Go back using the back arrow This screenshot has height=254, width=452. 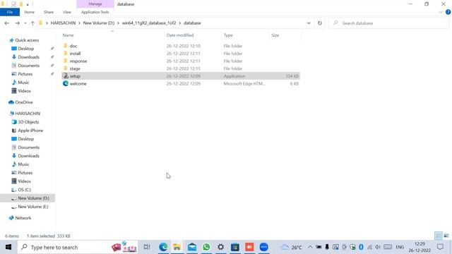[6, 23]
